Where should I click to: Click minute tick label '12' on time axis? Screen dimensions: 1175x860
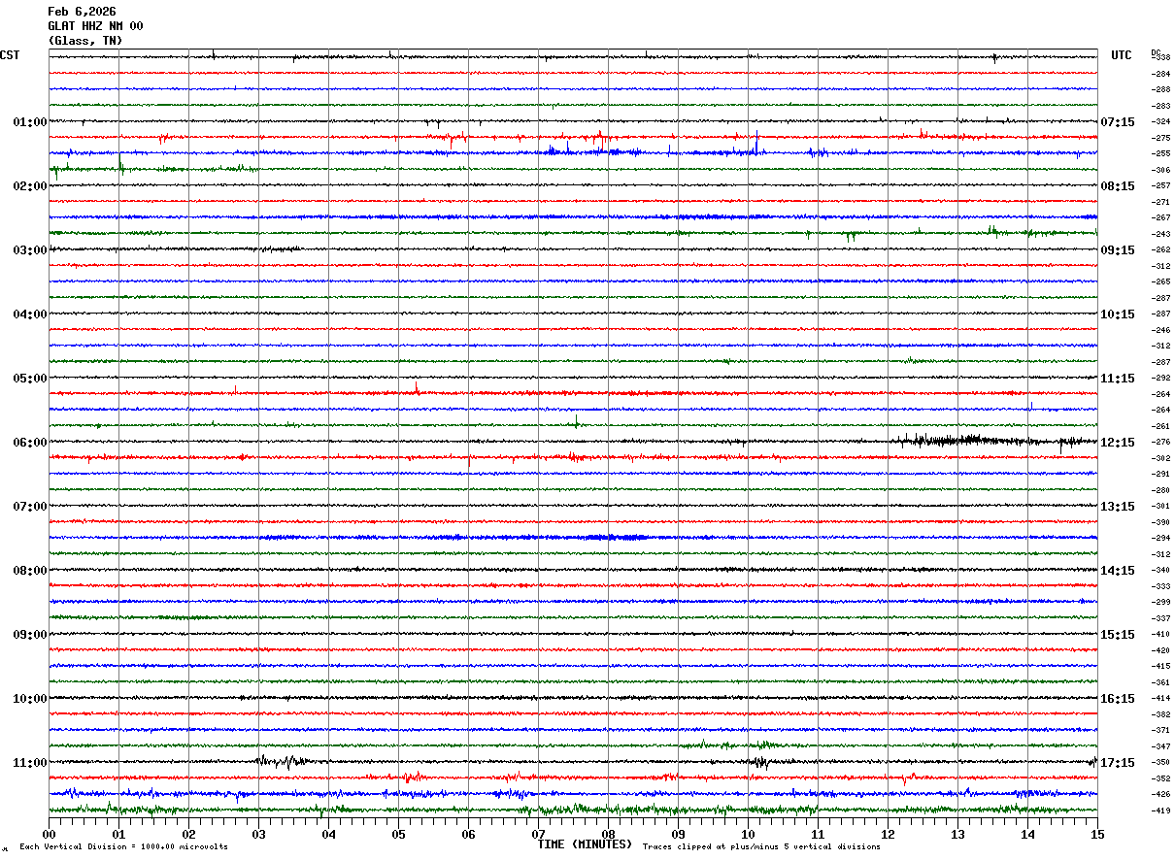click(x=888, y=834)
